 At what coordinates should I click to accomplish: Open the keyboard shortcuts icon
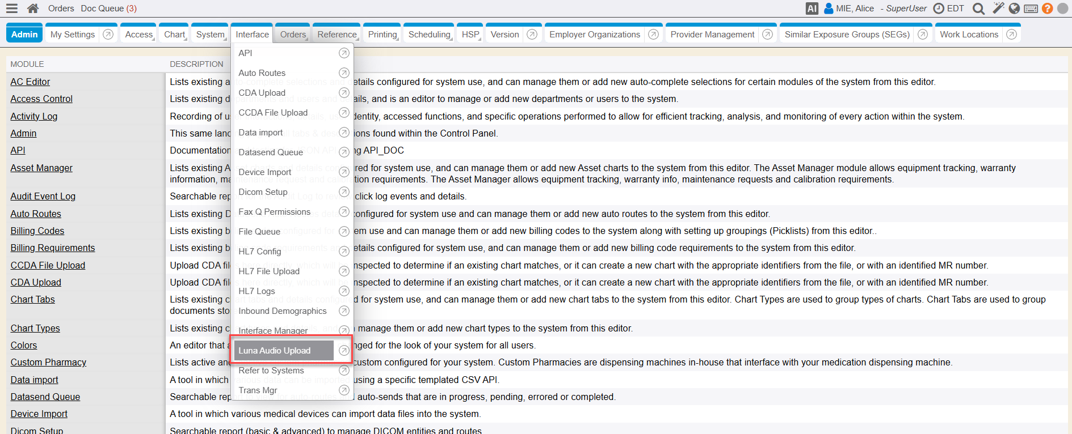(x=1031, y=8)
